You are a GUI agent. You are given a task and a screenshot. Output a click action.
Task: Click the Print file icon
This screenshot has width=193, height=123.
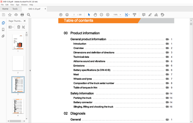pos(22,15)
